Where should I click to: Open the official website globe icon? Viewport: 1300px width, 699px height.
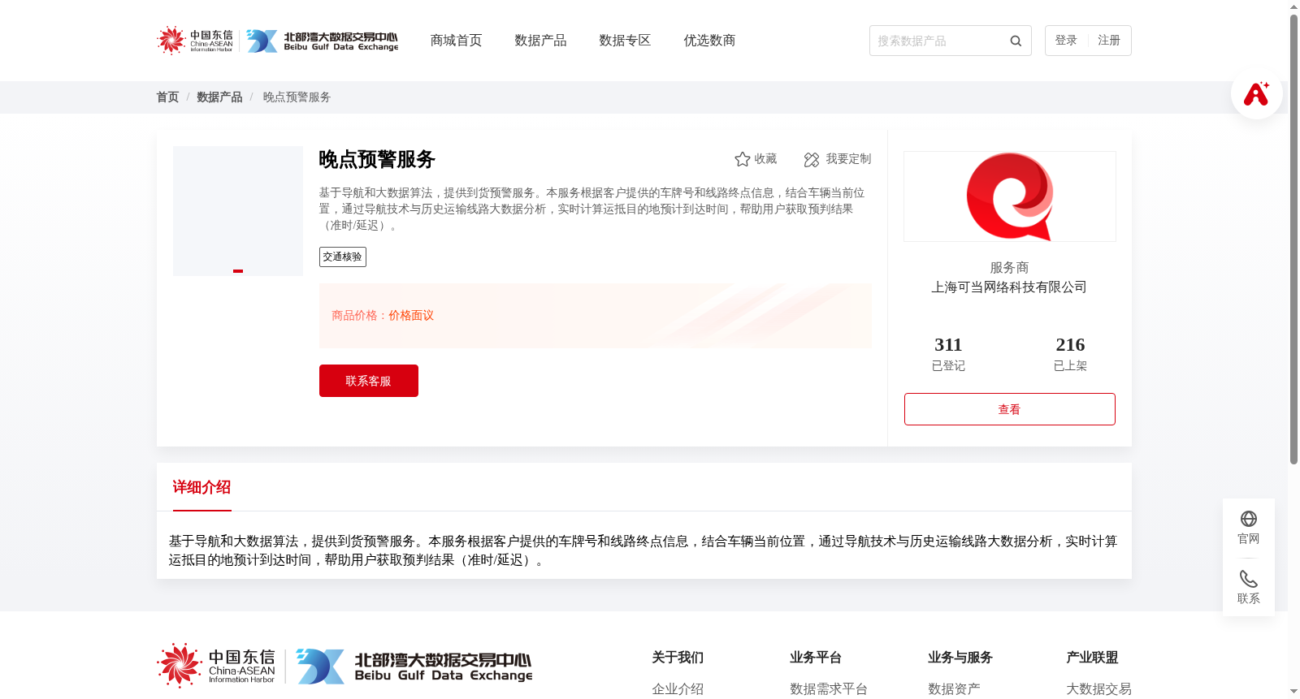click(x=1249, y=519)
